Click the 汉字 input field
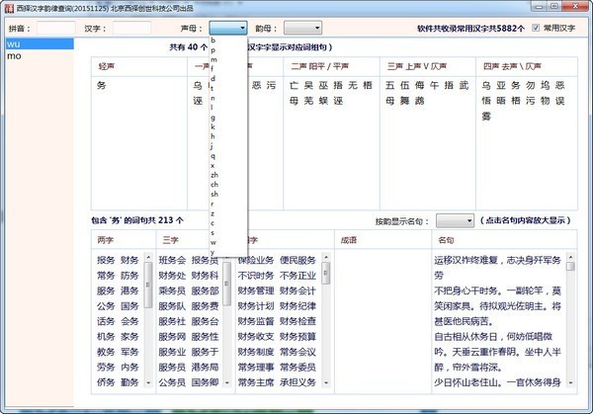The height and width of the screenshot is (414, 593). coord(131,28)
